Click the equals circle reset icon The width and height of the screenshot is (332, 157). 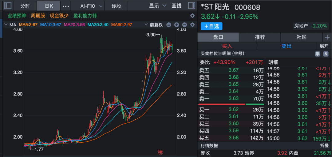(x=169, y=25)
